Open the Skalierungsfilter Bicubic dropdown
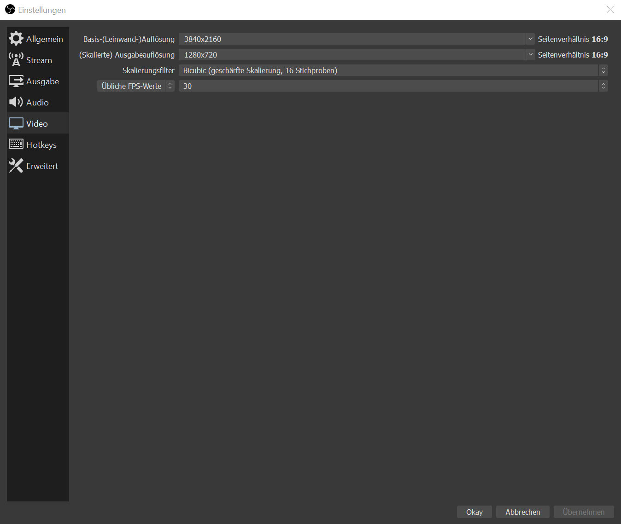The image size is (621, 524). click(x=393, y=70)
